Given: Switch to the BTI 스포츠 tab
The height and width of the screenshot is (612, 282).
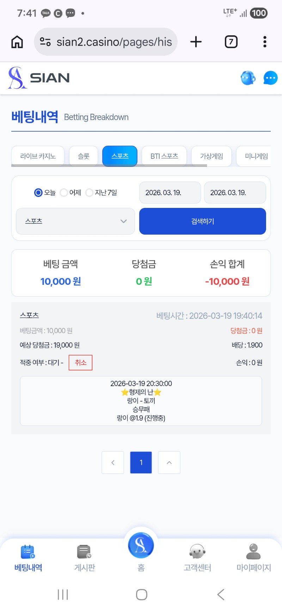Looking at the screenshot, I should [164, 156].
